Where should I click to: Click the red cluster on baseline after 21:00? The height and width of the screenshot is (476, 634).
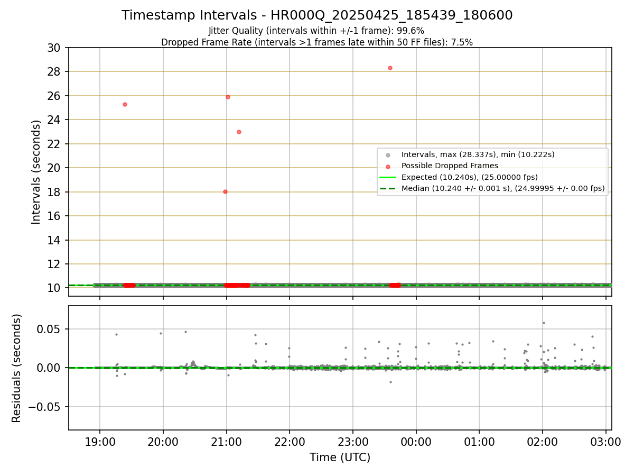pos(237,285)
